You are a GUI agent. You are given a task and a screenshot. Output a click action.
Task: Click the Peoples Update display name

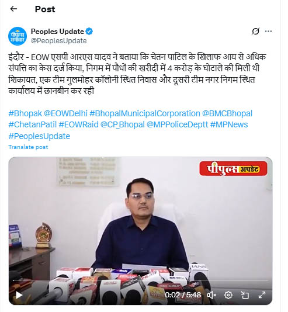coord(57,32)
